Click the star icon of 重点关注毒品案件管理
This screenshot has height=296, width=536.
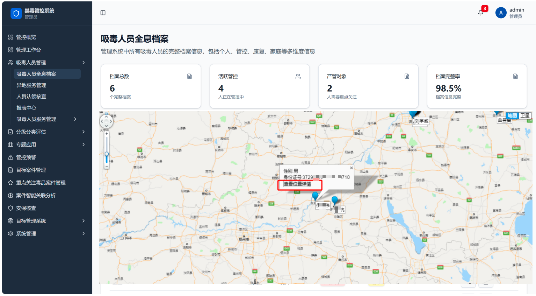[x=10, y=183]
